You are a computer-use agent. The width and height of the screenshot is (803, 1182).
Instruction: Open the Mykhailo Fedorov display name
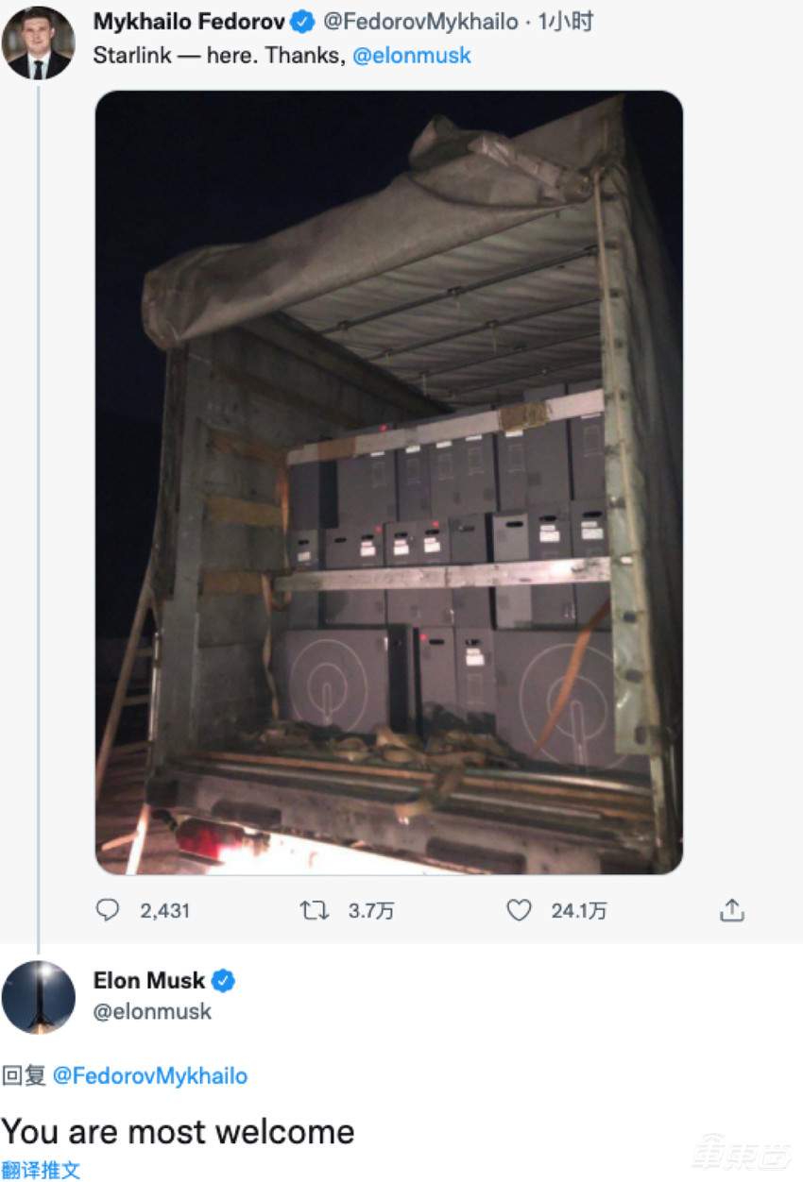point(189,22)
